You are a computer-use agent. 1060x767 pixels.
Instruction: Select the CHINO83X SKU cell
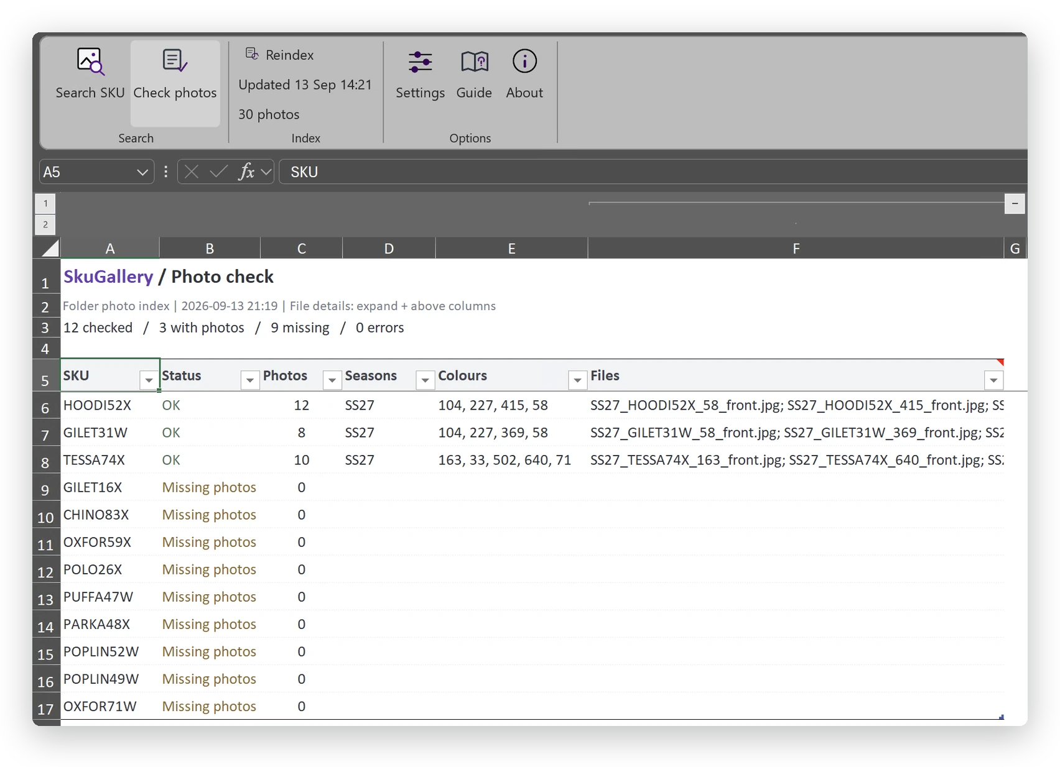coord(110,515)
